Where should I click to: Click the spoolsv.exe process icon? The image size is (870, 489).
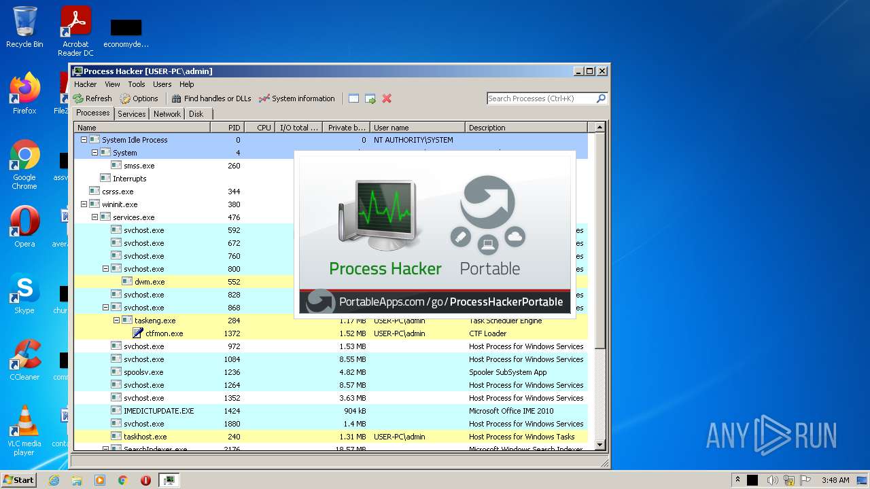116,372
